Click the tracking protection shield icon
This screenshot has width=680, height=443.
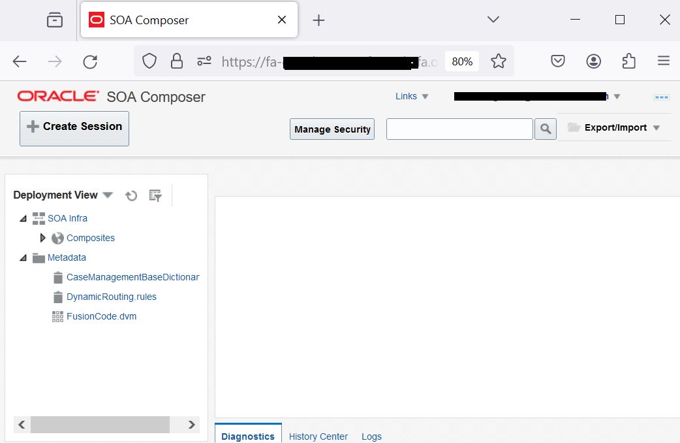tap(149, 61)
